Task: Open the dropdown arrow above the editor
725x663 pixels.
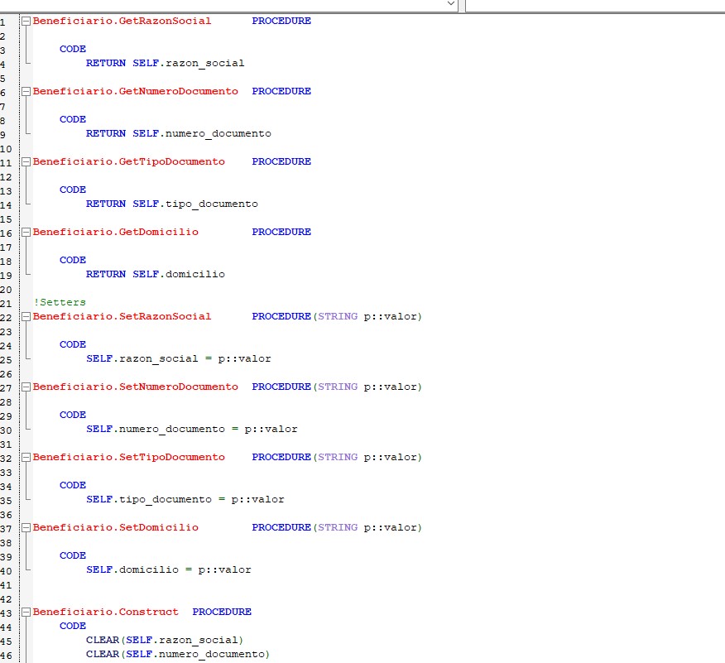Action: [451, 4]
